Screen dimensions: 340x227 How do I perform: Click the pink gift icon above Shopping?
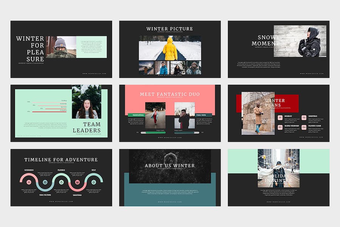tap(77, 182)
